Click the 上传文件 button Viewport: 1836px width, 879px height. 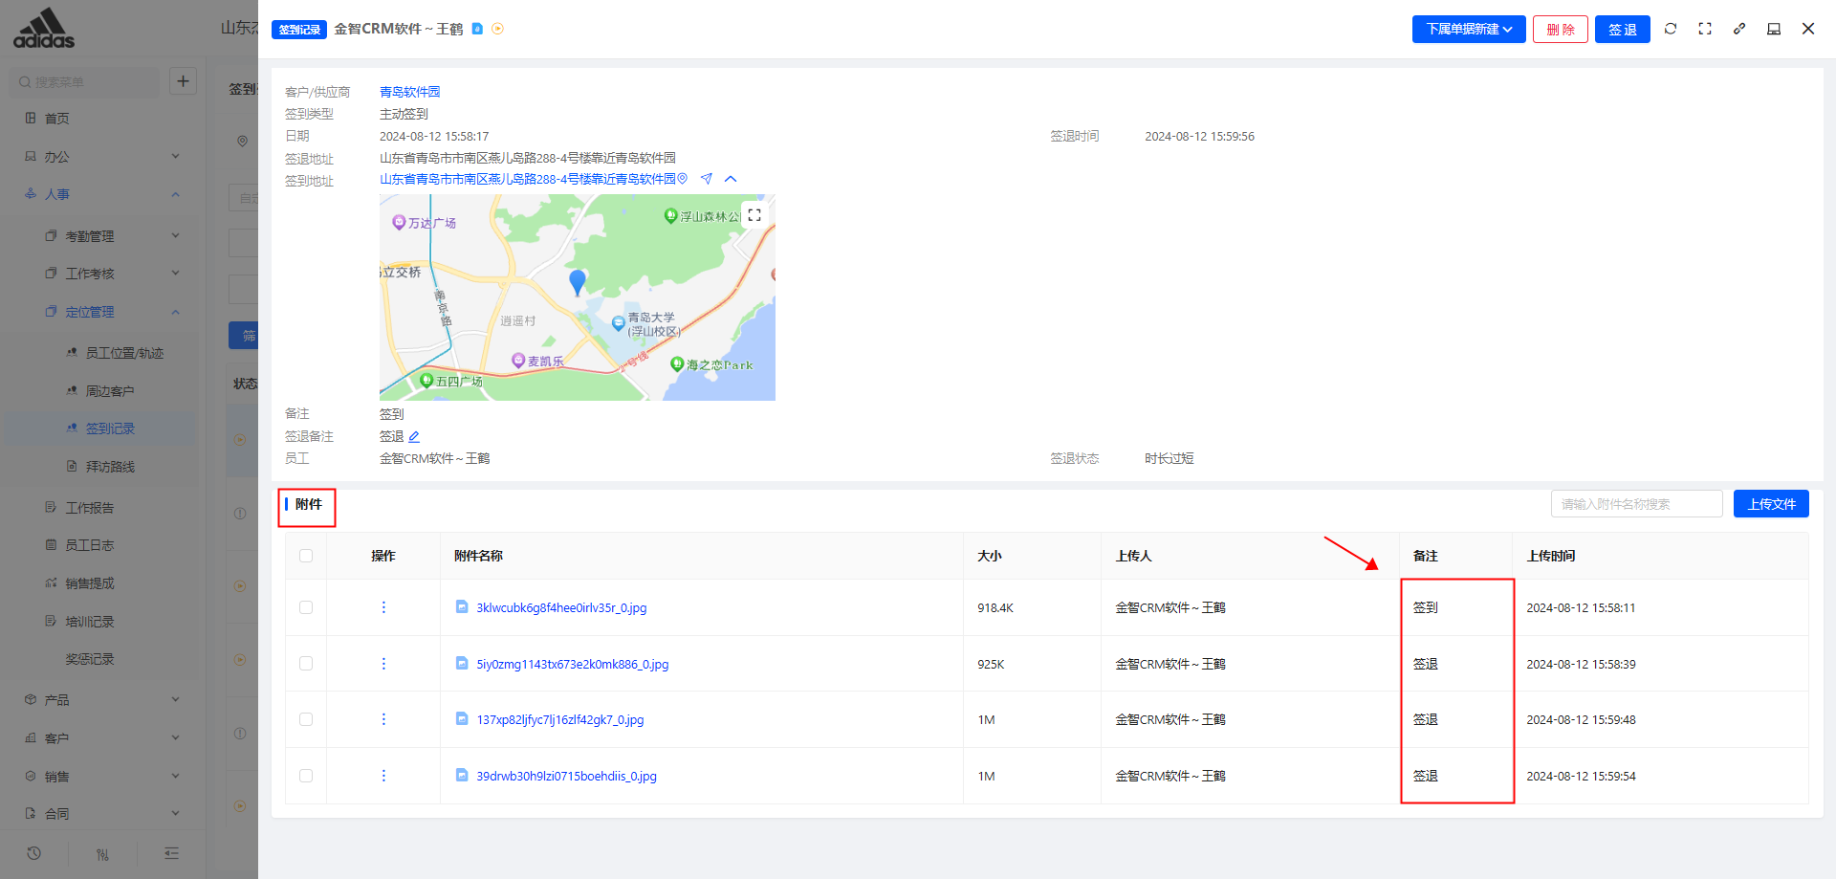(x=1771, y=504)
